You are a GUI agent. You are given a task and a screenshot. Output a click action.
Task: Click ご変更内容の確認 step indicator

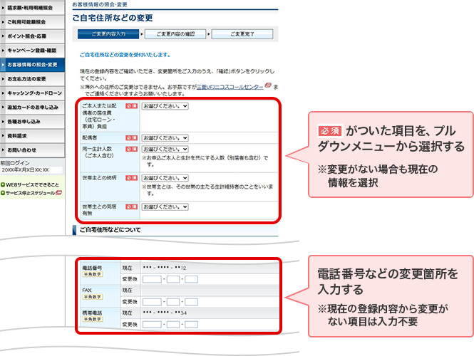click(x=175, y=34)
